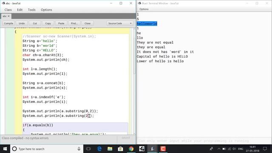The width and height of the screenshot is (272, 153).
Task: Click the Cut button
Action: (x=35, y=23)
